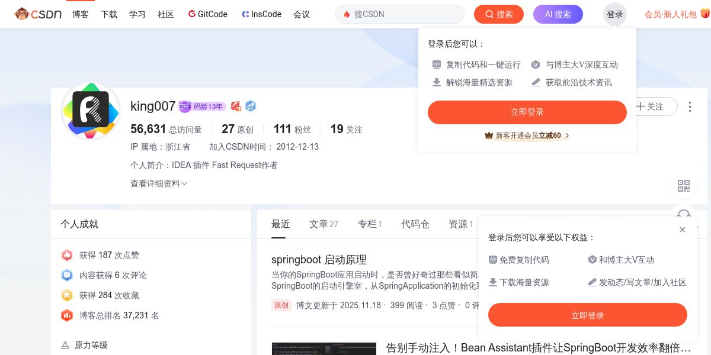Click the blue comment icon by 6 次评论
Viewport: 711px width, 355px height.
coord(67,275)
